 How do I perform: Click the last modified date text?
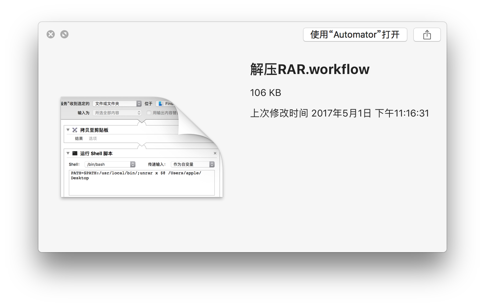click(x=339, y=113)
